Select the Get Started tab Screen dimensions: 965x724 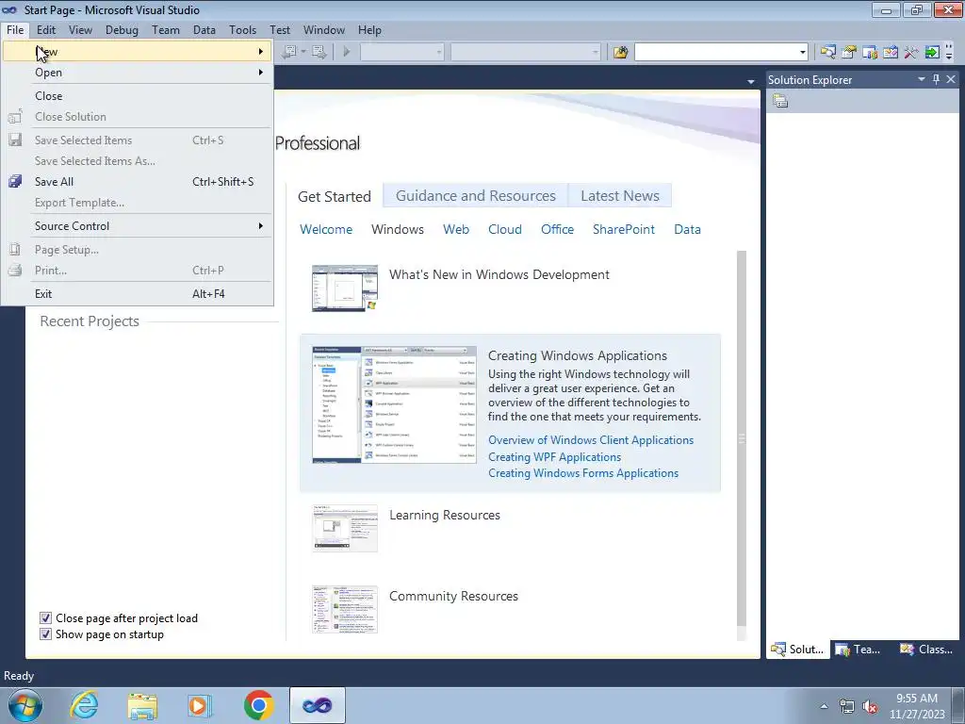(335, 196)
